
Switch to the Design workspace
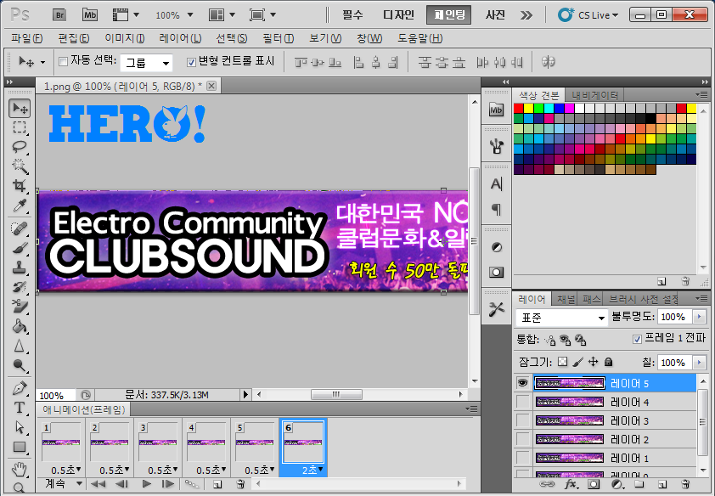click(398, 15)
